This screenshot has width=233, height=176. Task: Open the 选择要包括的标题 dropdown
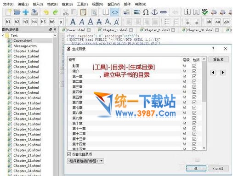coord(85,161)
